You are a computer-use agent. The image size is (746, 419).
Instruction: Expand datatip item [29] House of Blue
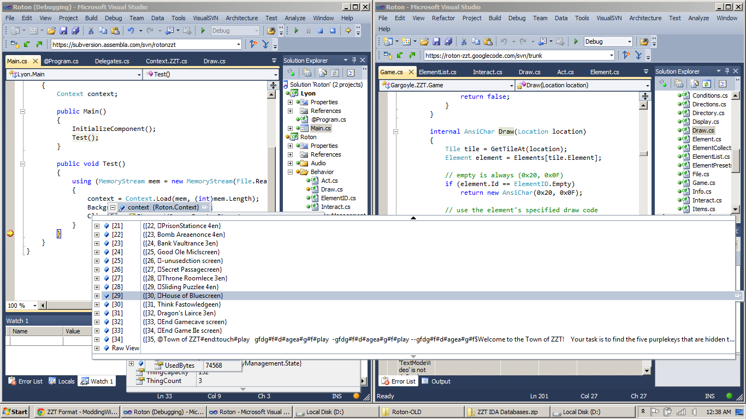(97, 296)
